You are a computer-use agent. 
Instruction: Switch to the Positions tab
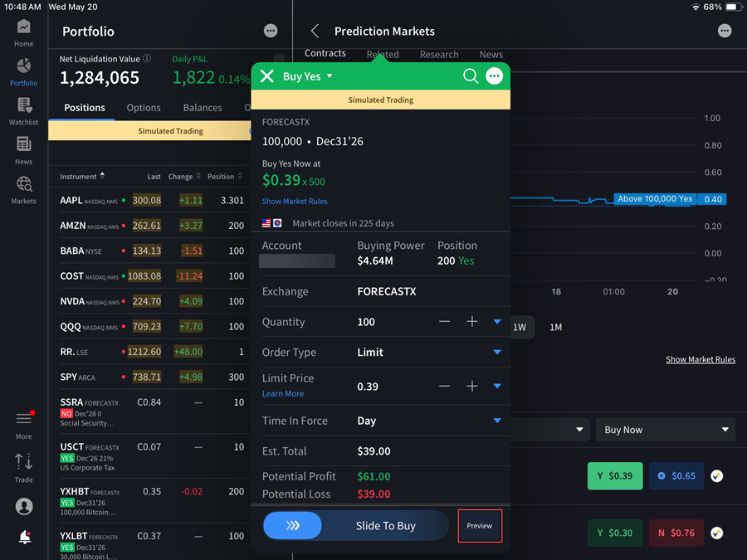tap(85, 108)
